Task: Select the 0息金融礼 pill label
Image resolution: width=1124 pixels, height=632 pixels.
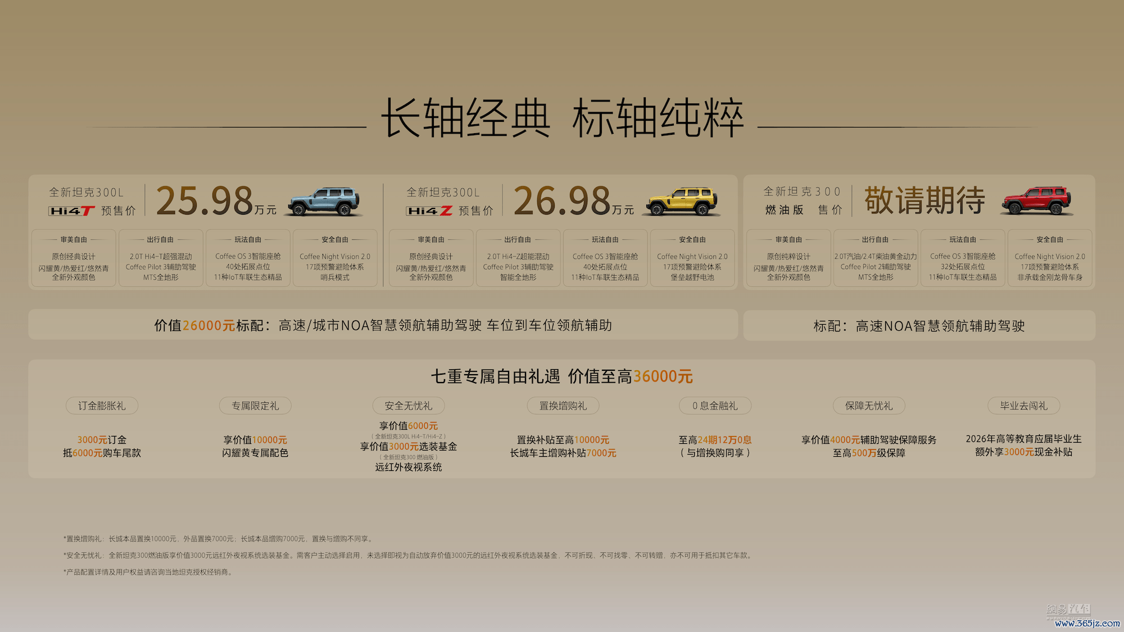Action: pyautogui.click(x=715, y=406)
